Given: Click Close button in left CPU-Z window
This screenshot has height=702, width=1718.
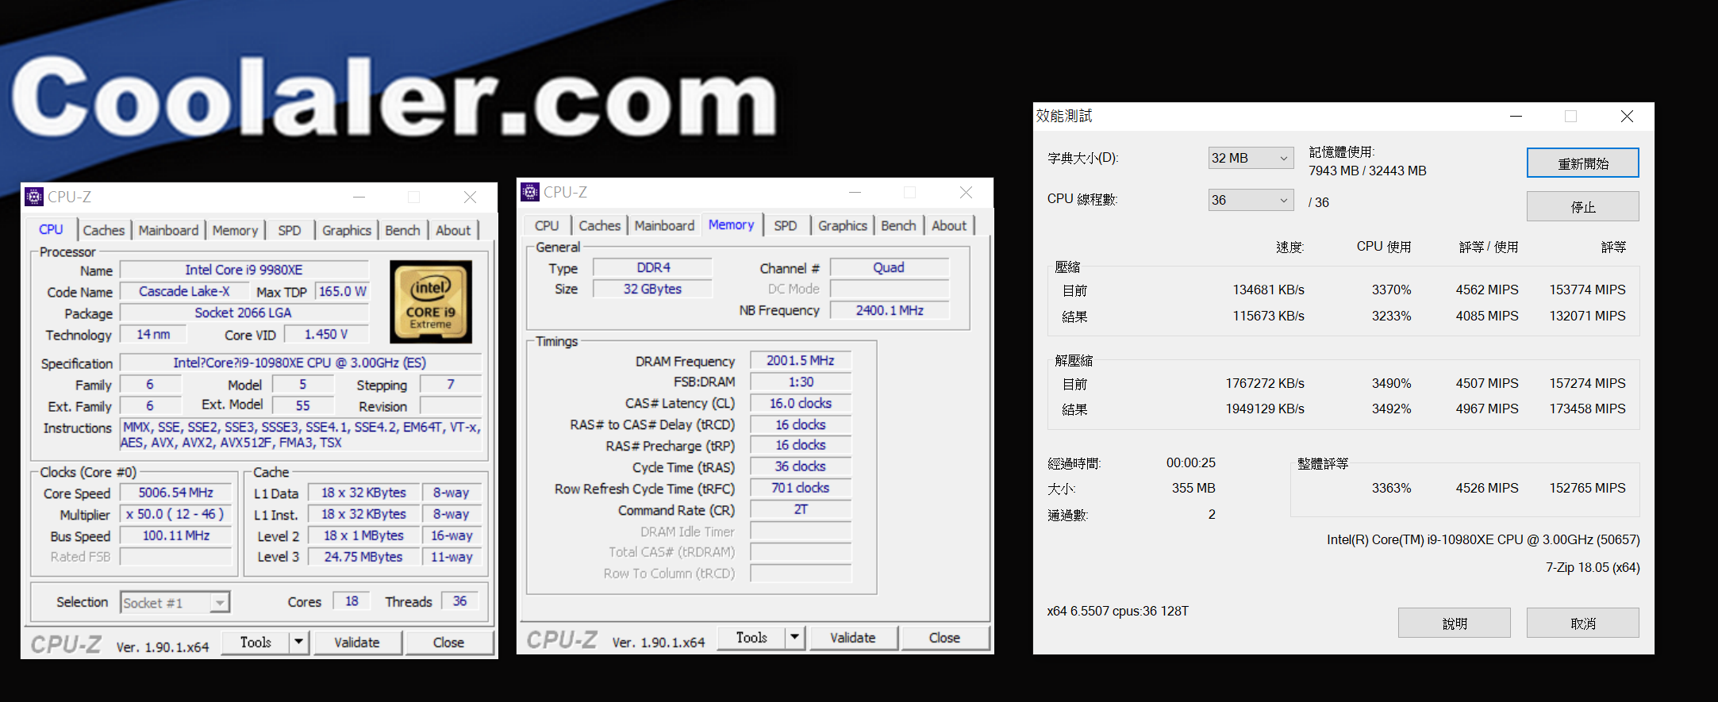Looking at the screenshot, I should pyautogui.click(x=448, y=643).
